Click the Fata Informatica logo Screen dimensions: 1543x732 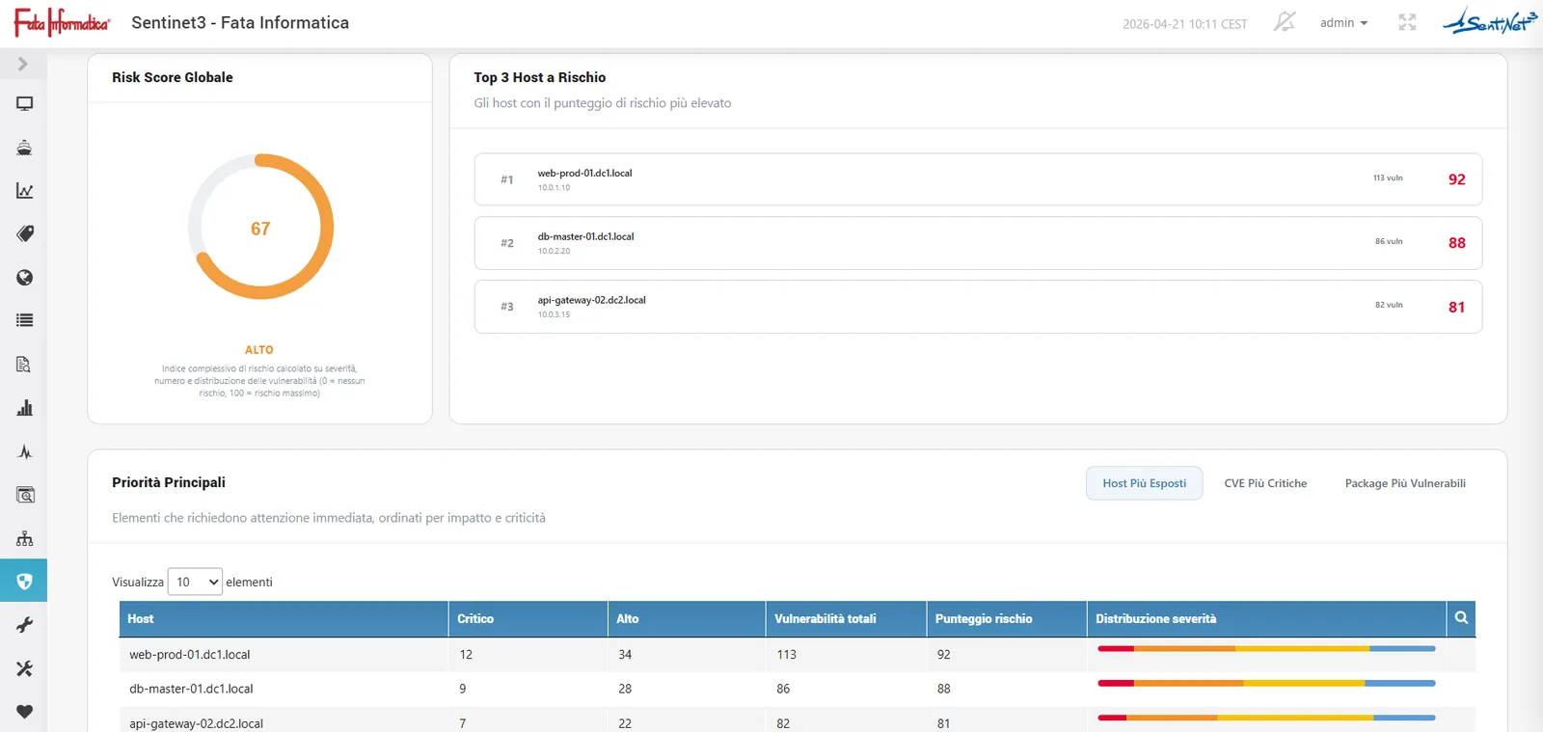62,22
